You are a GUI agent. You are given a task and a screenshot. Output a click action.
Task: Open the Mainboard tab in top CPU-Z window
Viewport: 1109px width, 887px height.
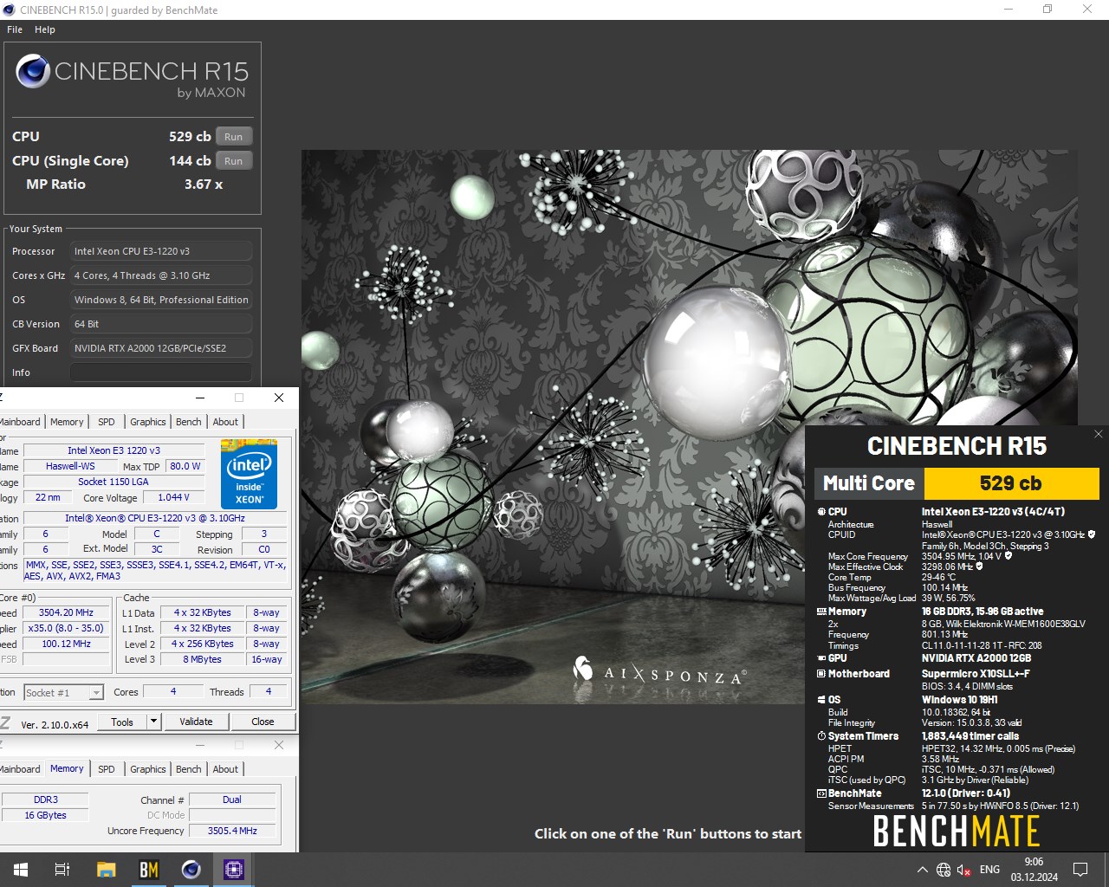[20, 422]
